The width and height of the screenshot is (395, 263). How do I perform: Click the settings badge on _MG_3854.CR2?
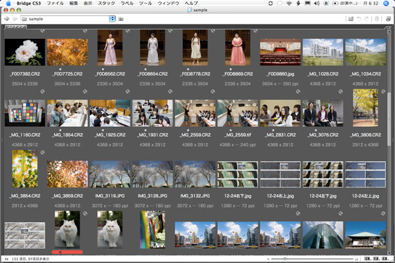pos(42,153)
